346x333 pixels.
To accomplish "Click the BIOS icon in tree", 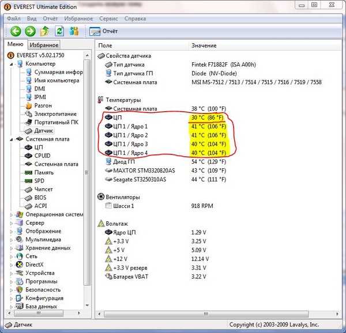I will coord(28,198).
